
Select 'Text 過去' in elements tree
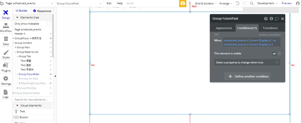(26, 65)
